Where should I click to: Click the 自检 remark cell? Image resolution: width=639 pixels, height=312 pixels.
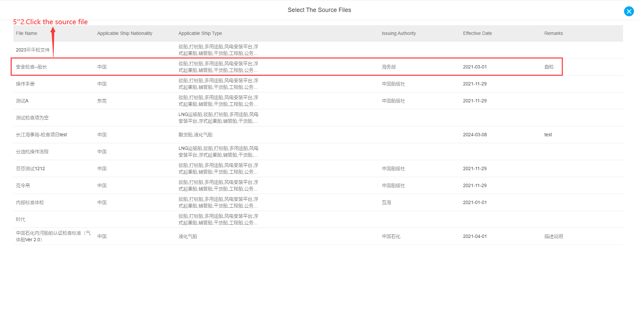tap(549, 67)
